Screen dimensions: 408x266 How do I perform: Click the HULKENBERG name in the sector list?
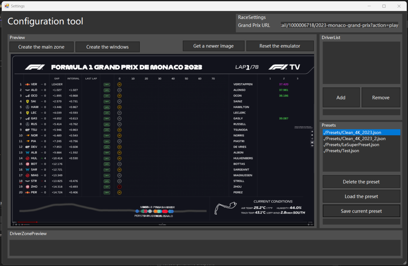point(243,158)
